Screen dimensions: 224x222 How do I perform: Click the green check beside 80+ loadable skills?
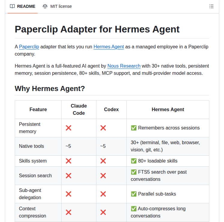coord(134,161)
